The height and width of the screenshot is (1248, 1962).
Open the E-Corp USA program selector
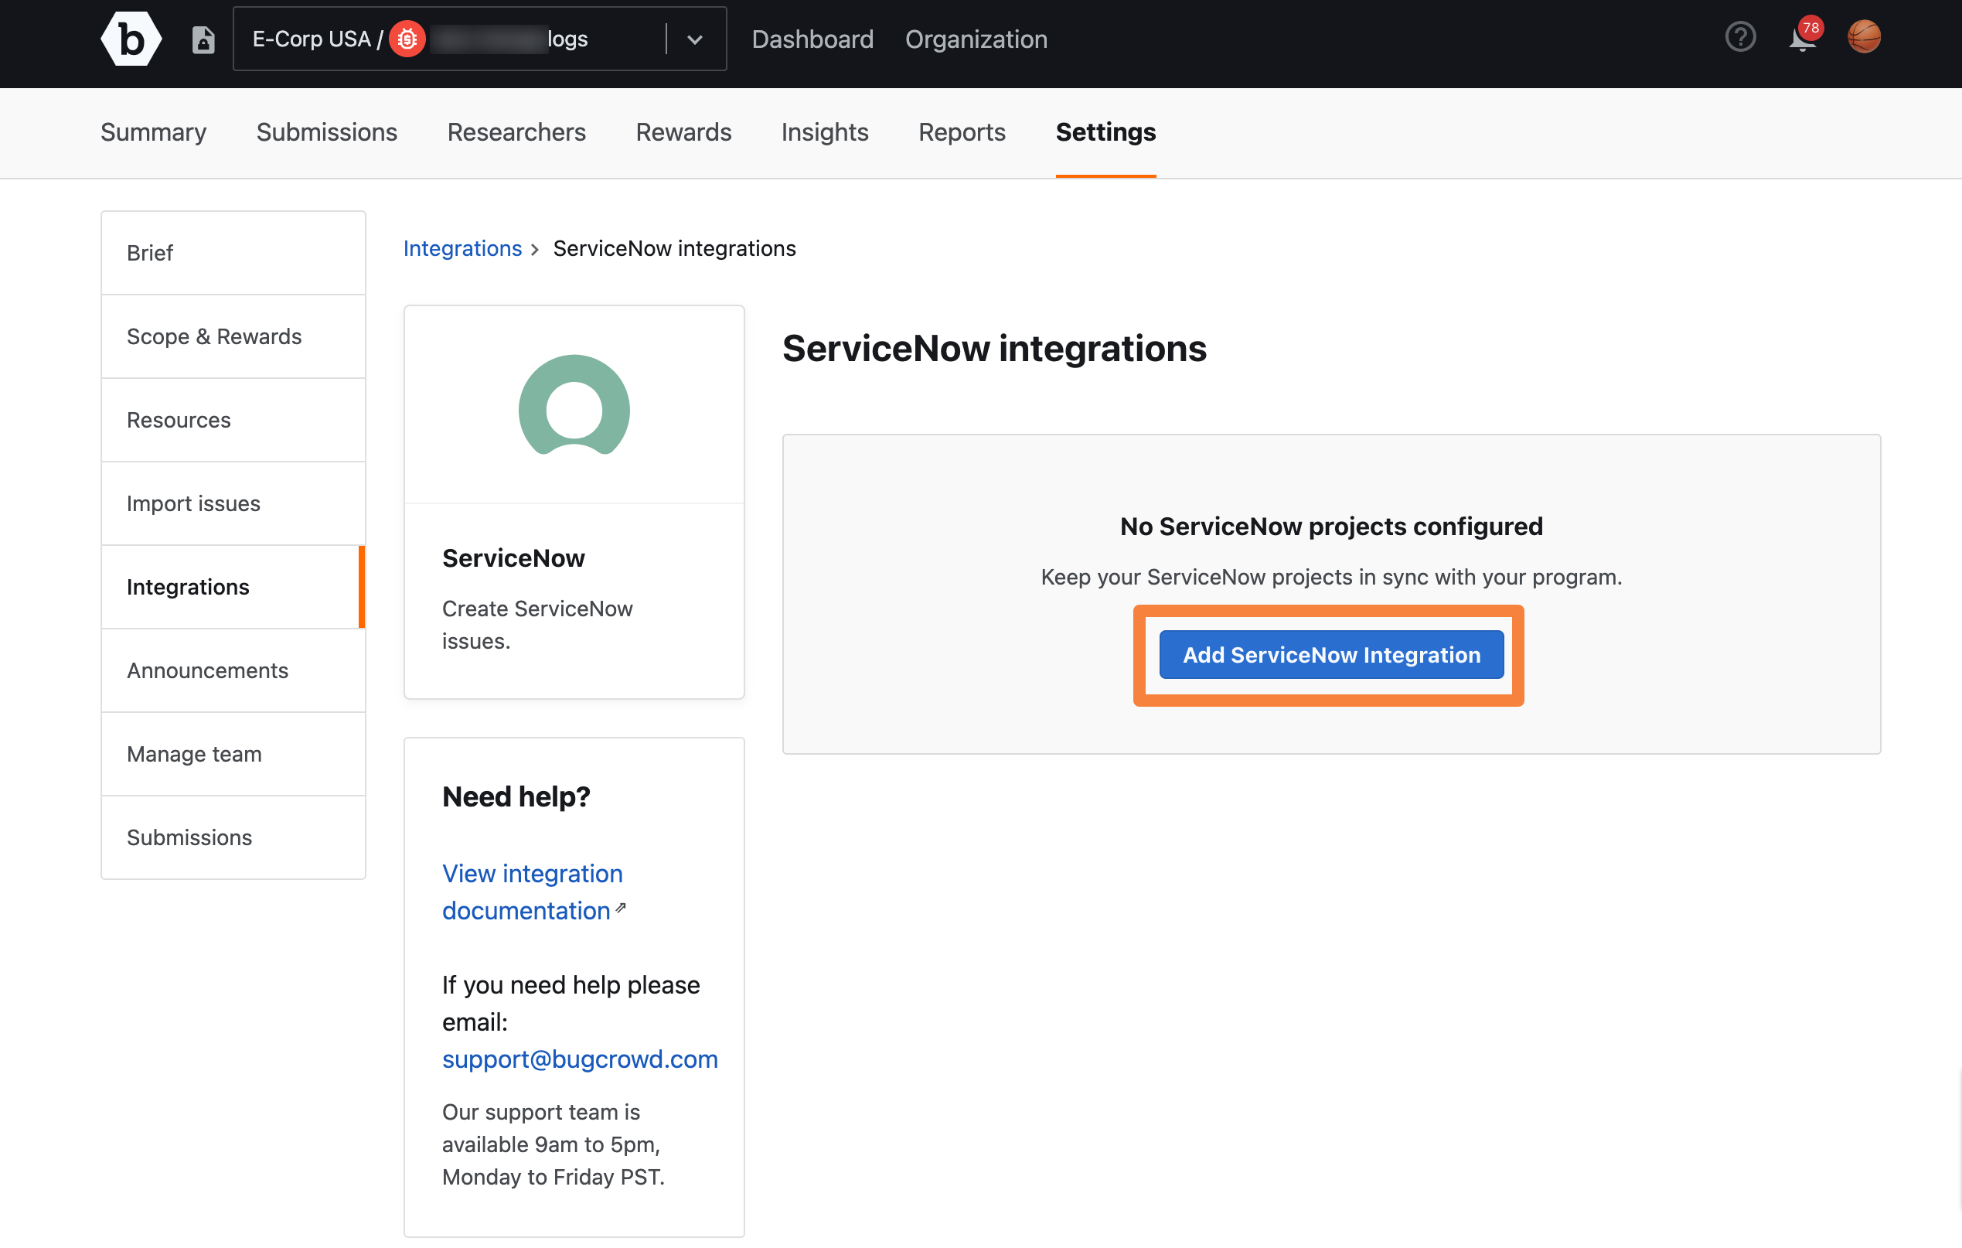(479, 39)
